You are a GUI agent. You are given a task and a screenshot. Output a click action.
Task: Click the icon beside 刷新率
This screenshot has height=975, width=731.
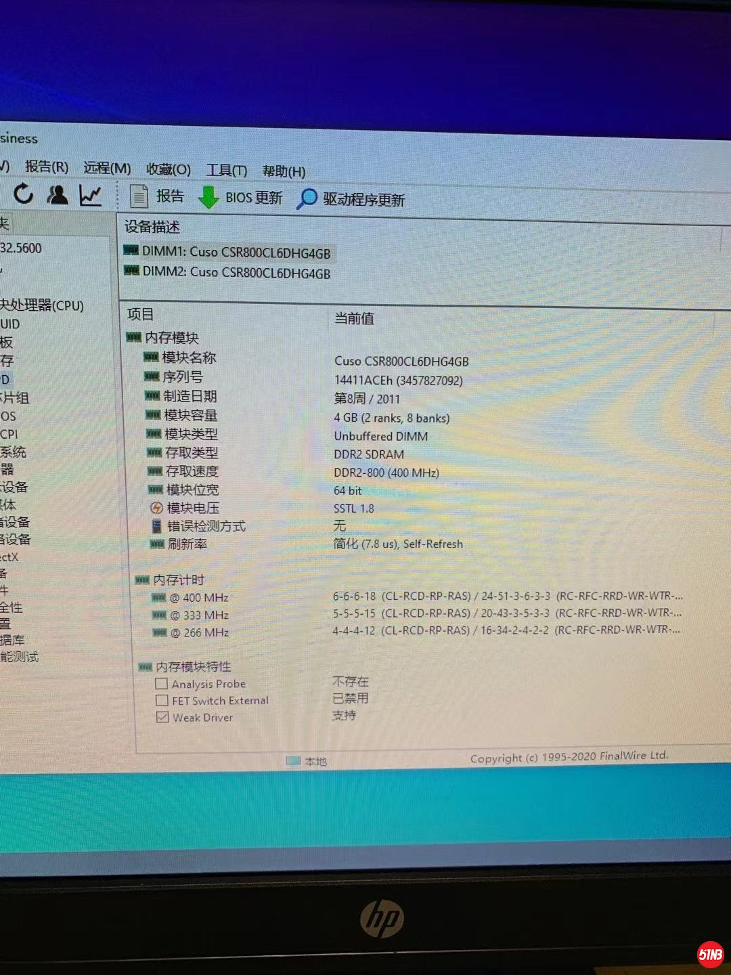pyautogui.click(x=157, y=544)
